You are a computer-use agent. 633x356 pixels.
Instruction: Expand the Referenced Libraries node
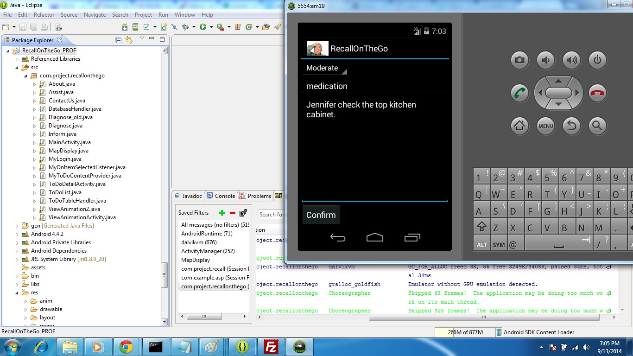pyautogui.click(x=17, y=59)
